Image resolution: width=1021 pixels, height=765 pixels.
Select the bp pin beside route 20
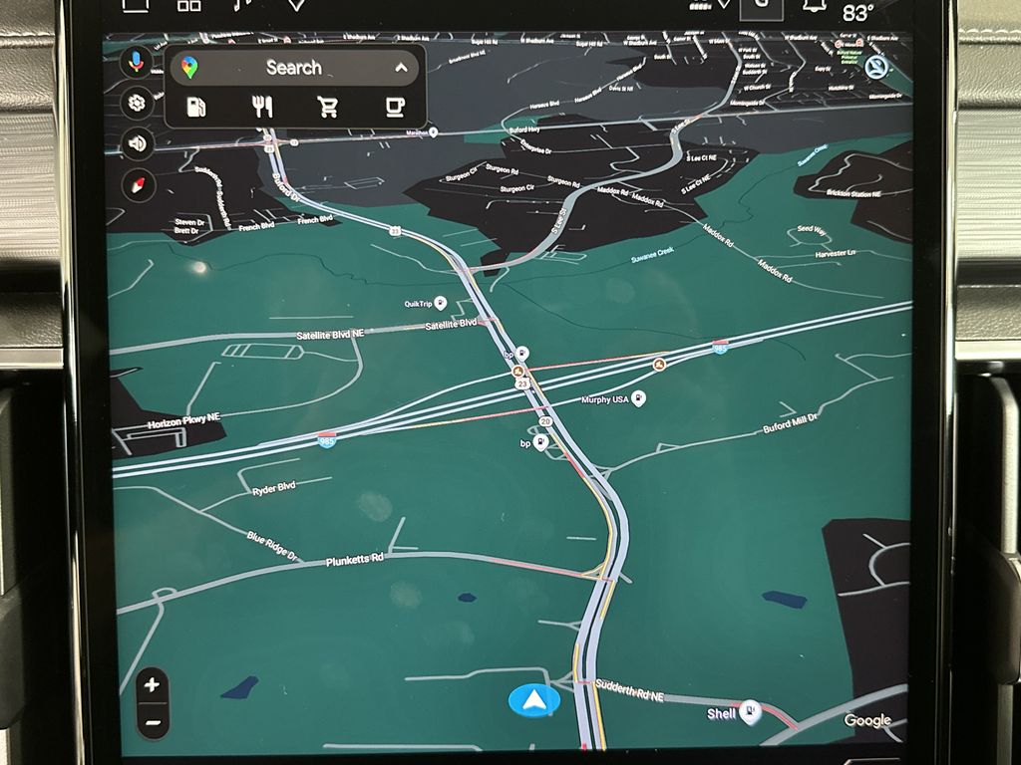(x=540, y=443)
